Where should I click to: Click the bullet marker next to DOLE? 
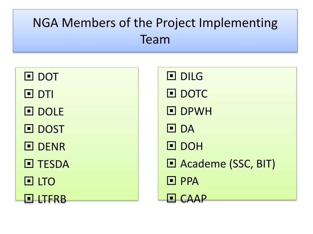click(29, 112)
